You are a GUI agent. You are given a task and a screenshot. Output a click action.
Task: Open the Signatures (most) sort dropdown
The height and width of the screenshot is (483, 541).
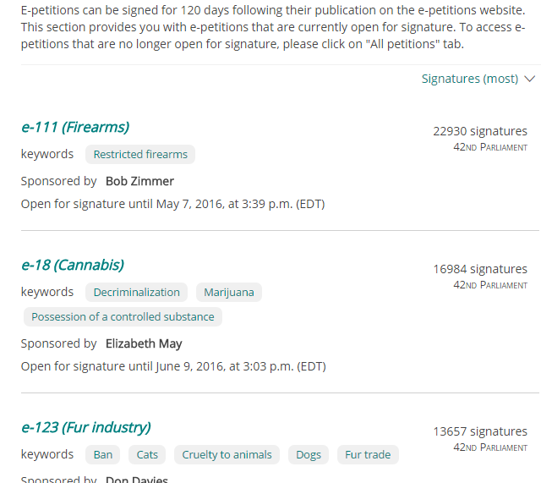point(470,79)
